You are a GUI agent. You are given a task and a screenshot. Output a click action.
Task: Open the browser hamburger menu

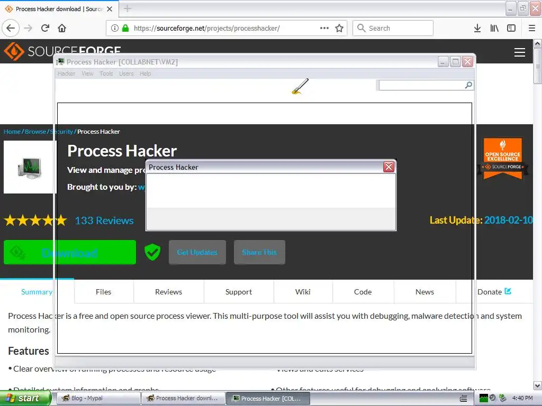[x=532, y=28]
